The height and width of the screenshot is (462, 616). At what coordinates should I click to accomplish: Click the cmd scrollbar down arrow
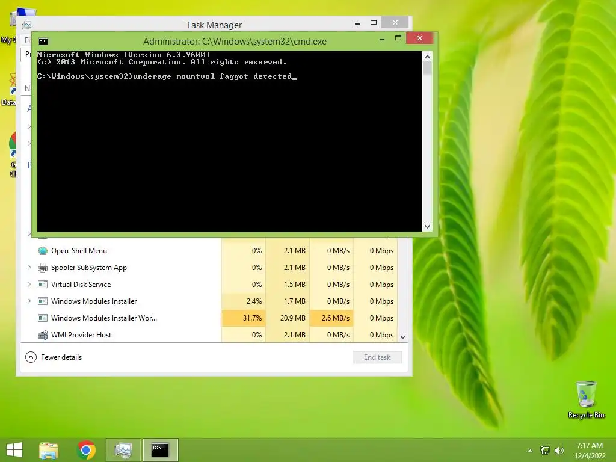(428, 227)
